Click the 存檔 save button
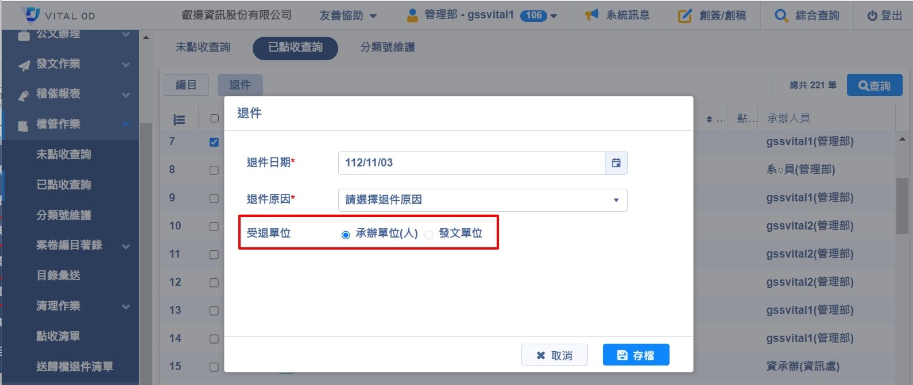 636,355
